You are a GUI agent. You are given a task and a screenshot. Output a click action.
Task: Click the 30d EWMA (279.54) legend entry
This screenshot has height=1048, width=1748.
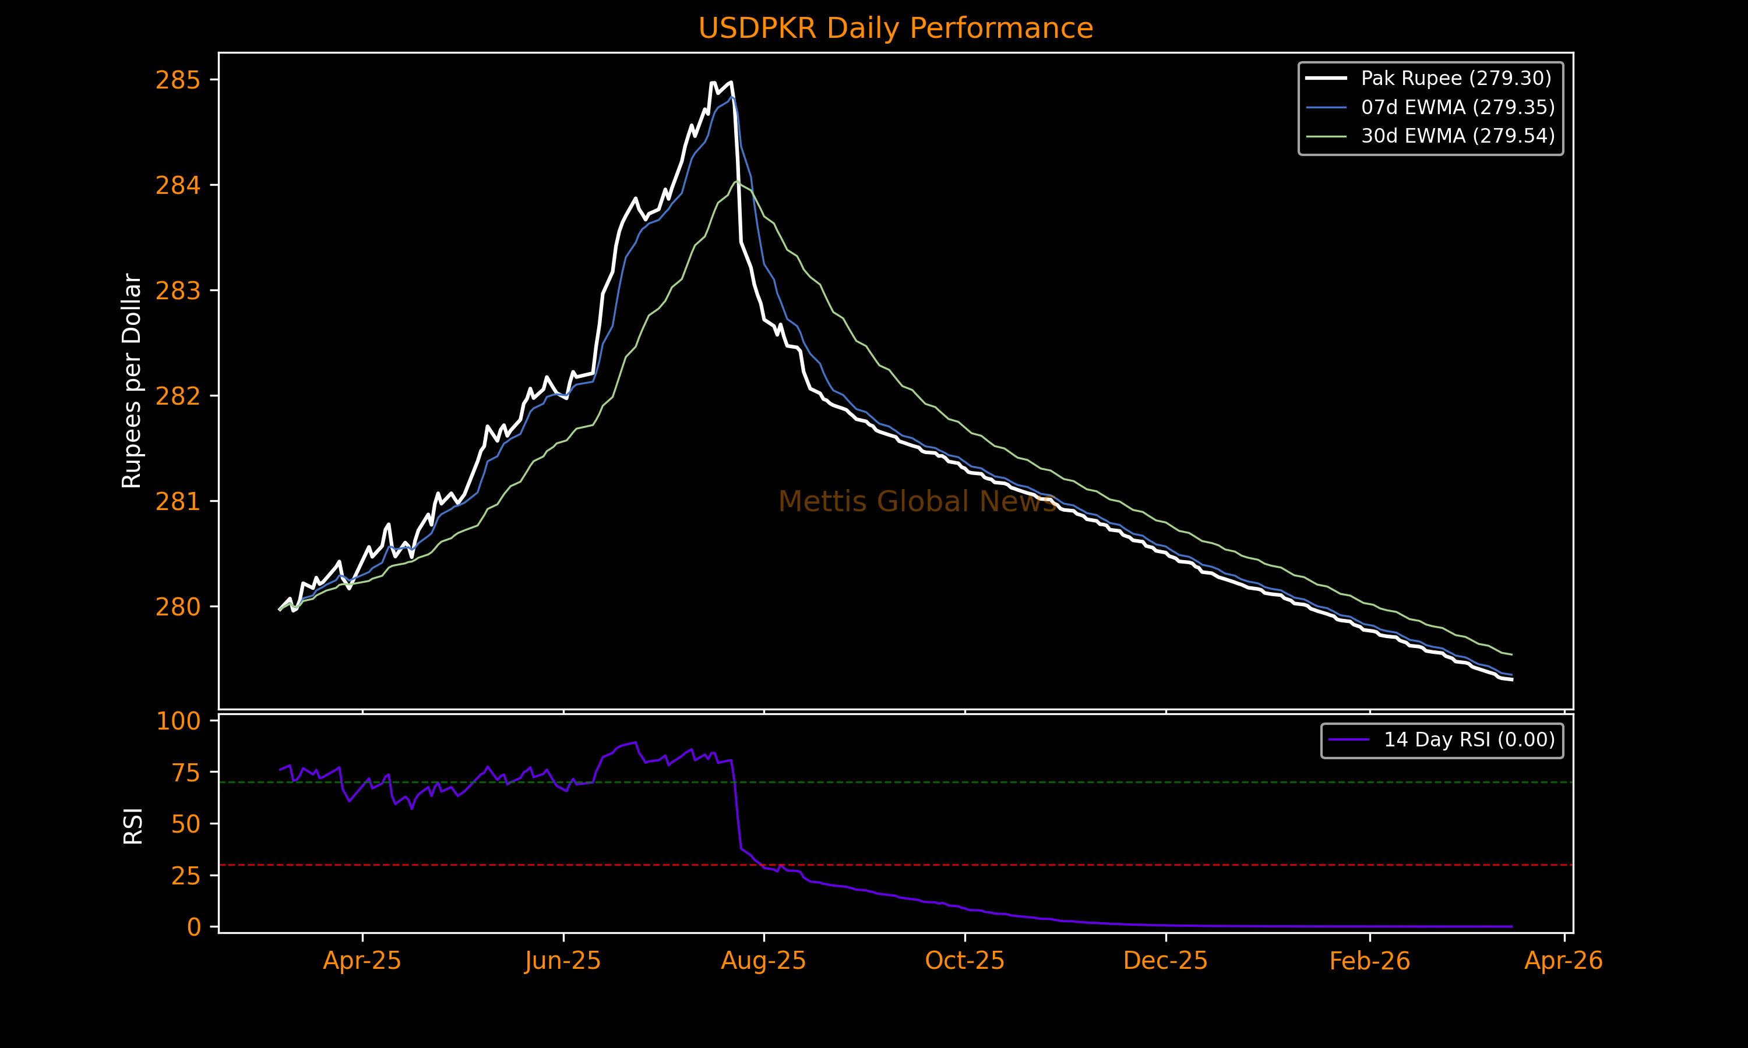1458,136
